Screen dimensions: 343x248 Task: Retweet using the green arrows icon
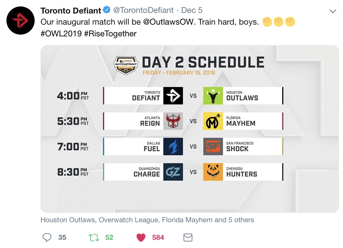pos(94,237)
